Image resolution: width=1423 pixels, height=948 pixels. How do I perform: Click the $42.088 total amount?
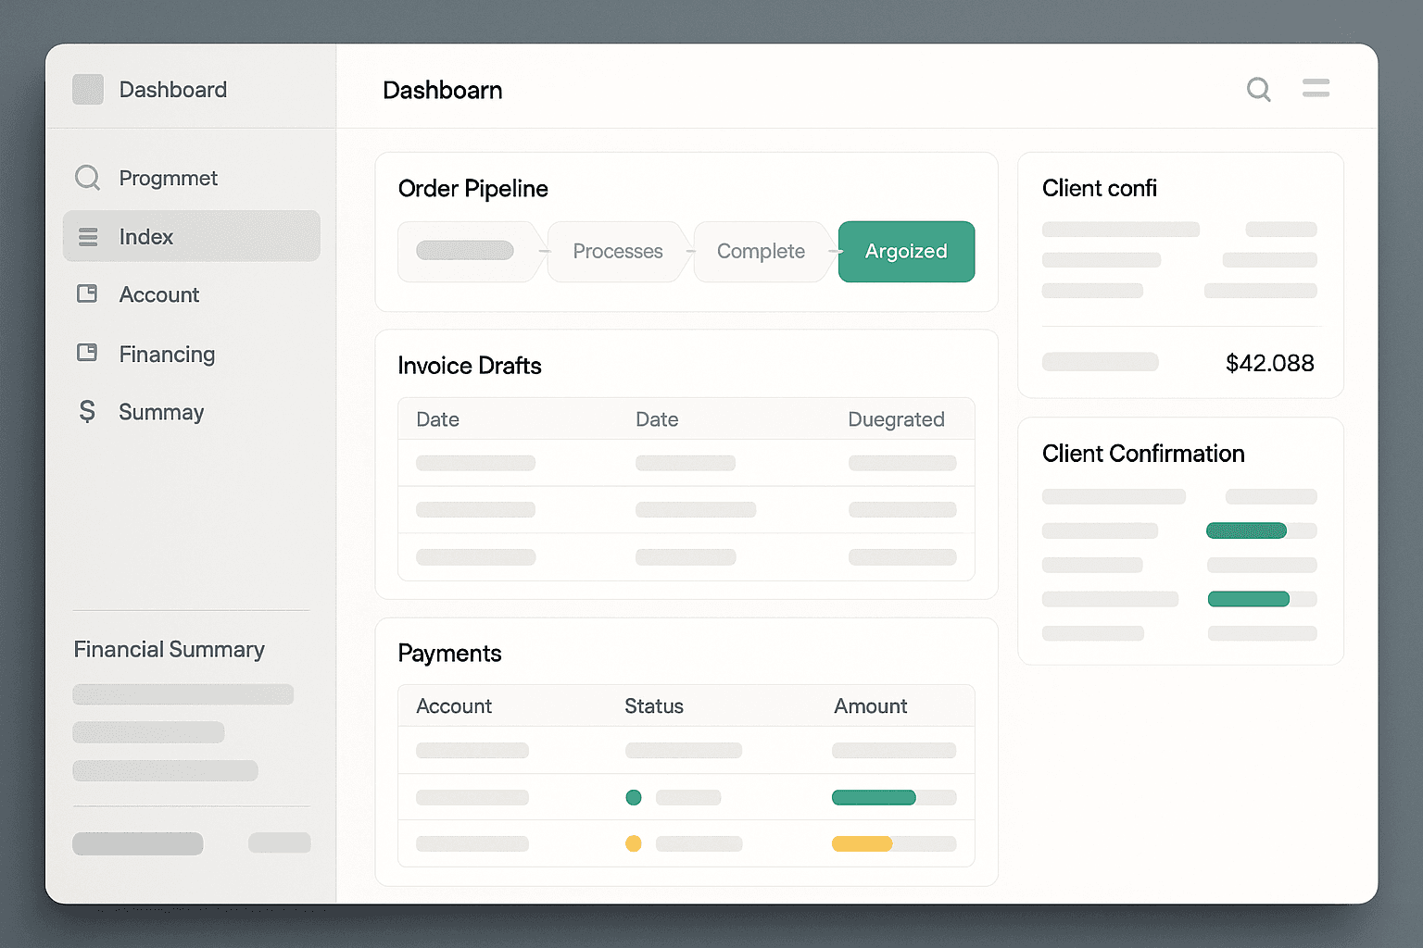pos(1269,363)
